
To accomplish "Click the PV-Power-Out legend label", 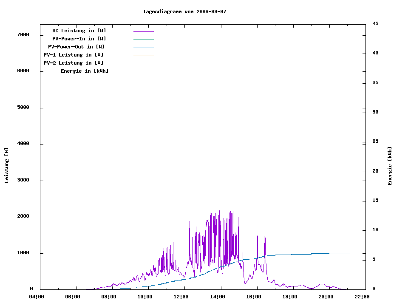I will 77,47.
